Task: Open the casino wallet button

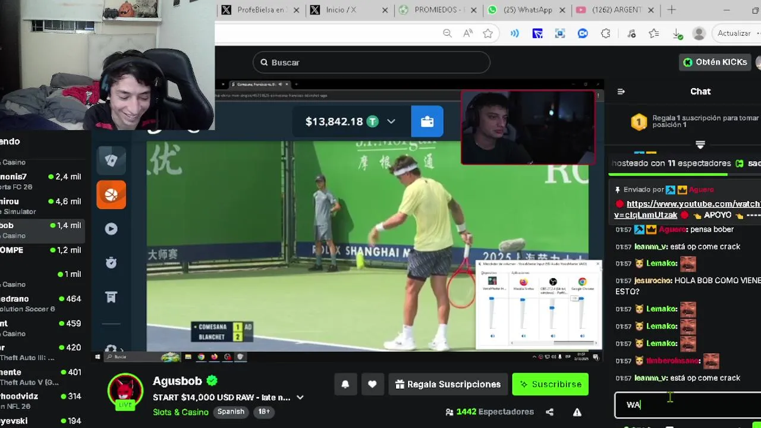Action: coord(427,121)
